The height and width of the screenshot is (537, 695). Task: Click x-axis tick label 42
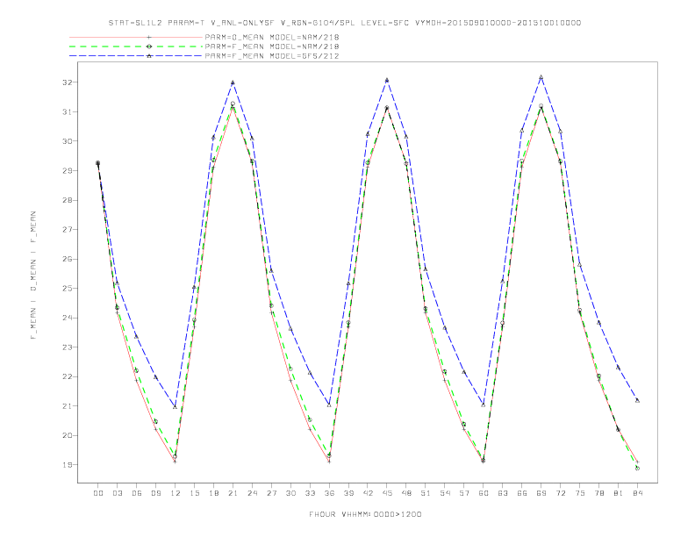point(368,493)
